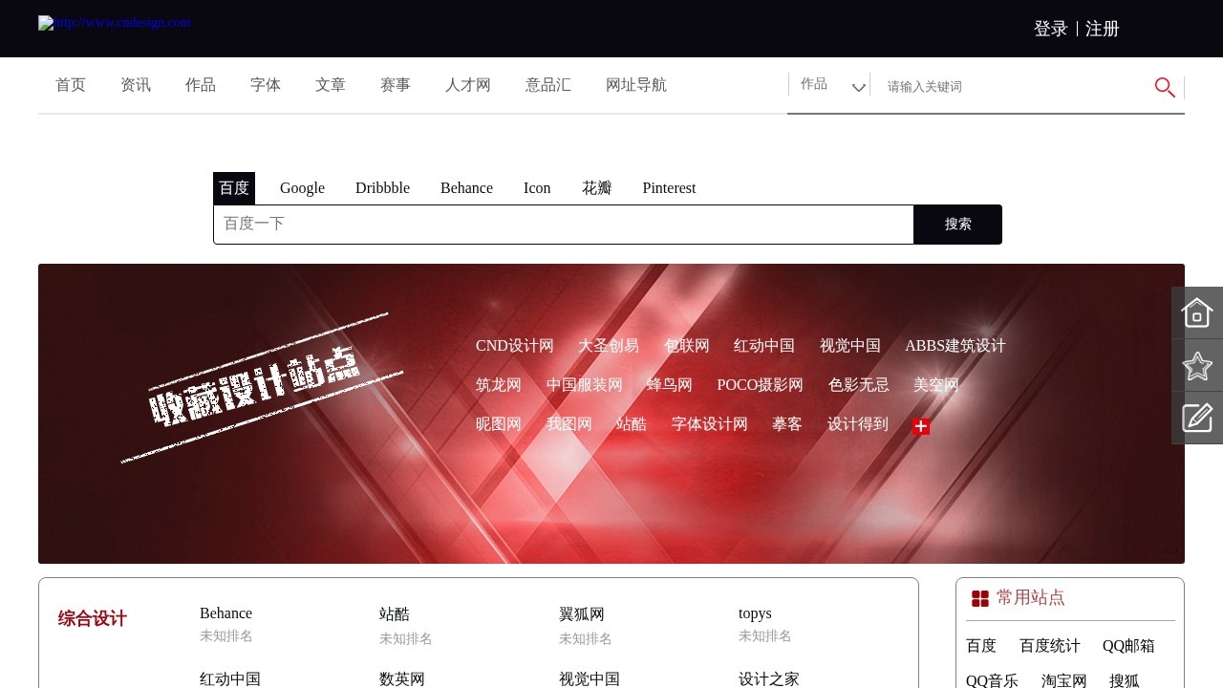
Task: Click the red plus icon to add site
Action: (x=921, y=427)
